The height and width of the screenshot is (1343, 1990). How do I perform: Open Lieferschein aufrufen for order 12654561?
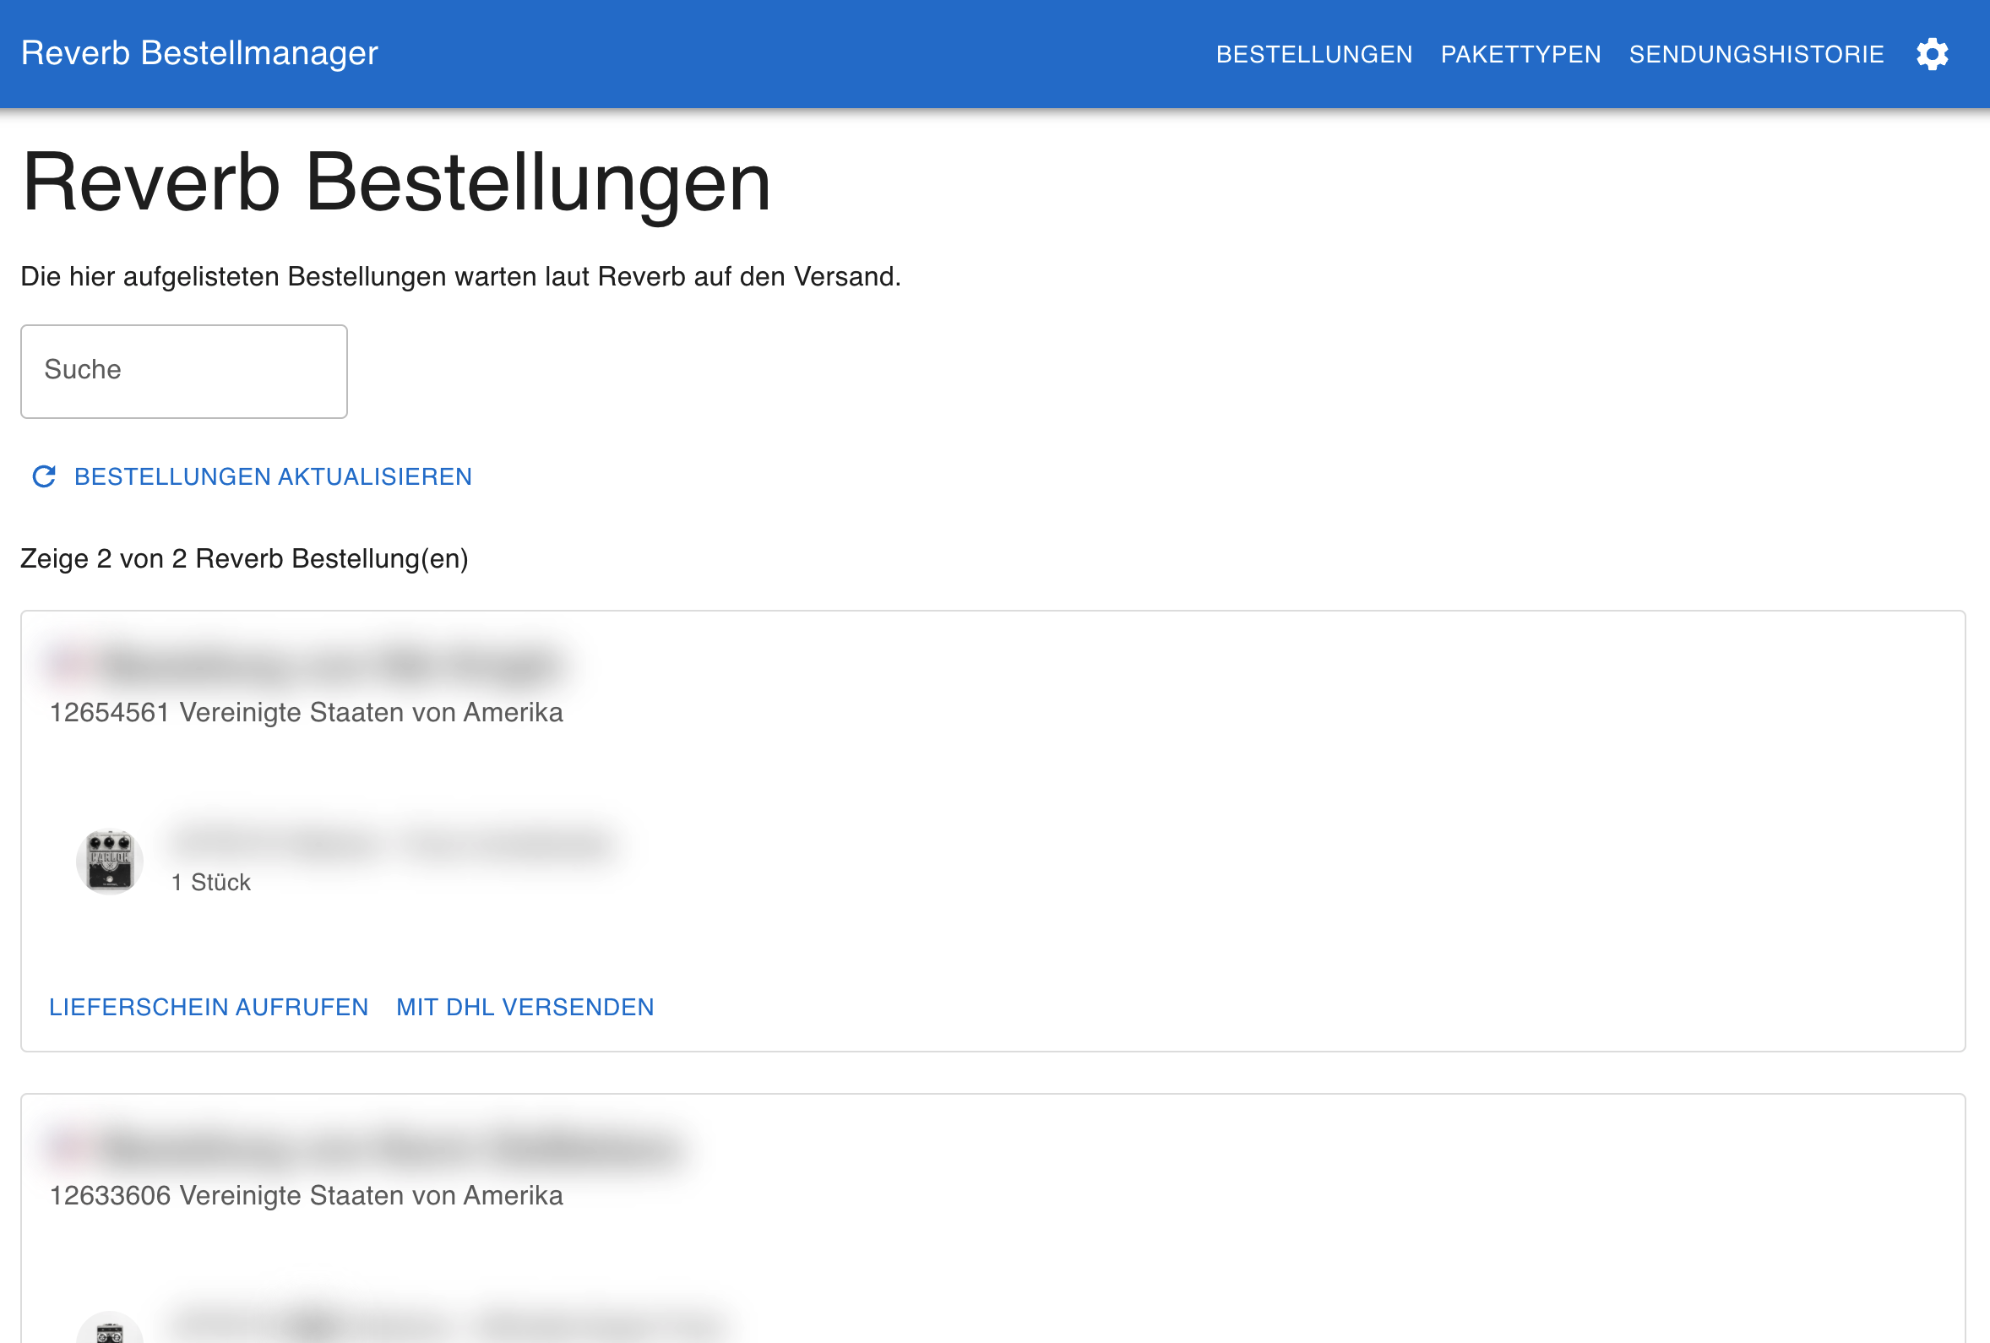(x=209, y=1006)
